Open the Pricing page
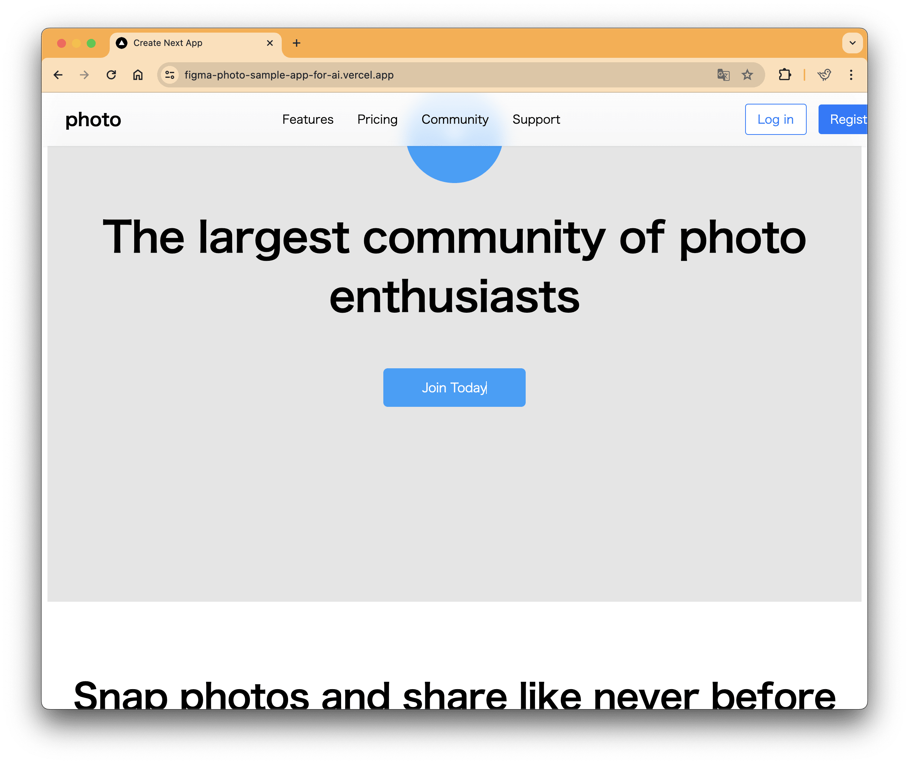The image size is (909, 764). 377,119
